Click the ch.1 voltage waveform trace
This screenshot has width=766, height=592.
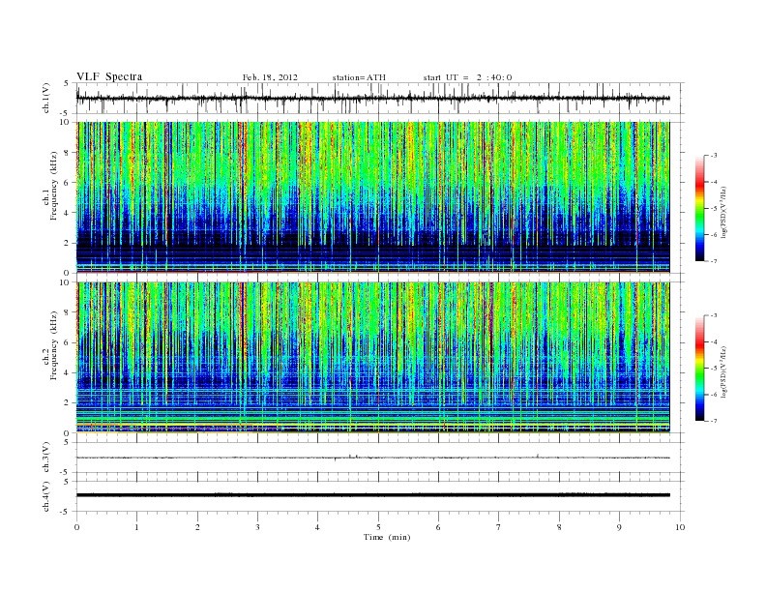coord(372,98)
